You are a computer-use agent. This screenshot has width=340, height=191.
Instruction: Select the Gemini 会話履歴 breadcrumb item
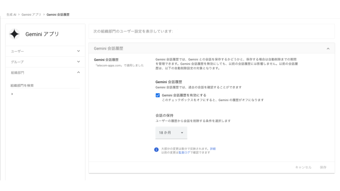(58, 15)
